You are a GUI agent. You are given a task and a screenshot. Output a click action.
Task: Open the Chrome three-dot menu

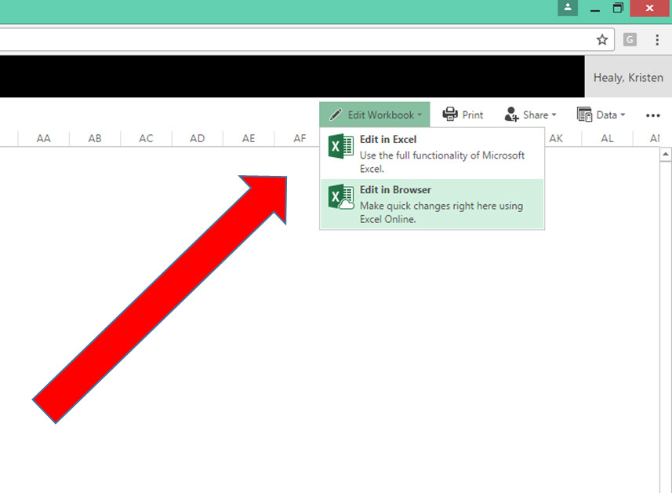[656, 39]
